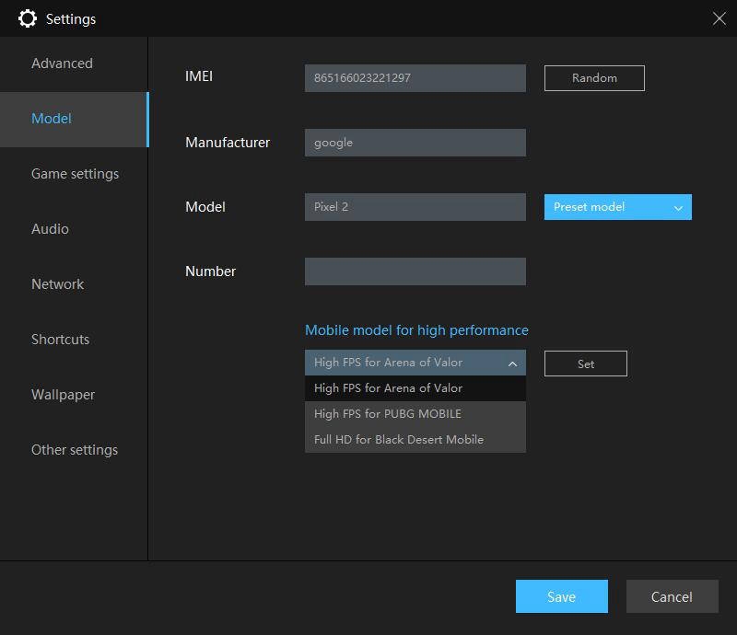Generate a Random IMEI
The height and width of the screenshot is (635, 737).
(x=594, y=78)
